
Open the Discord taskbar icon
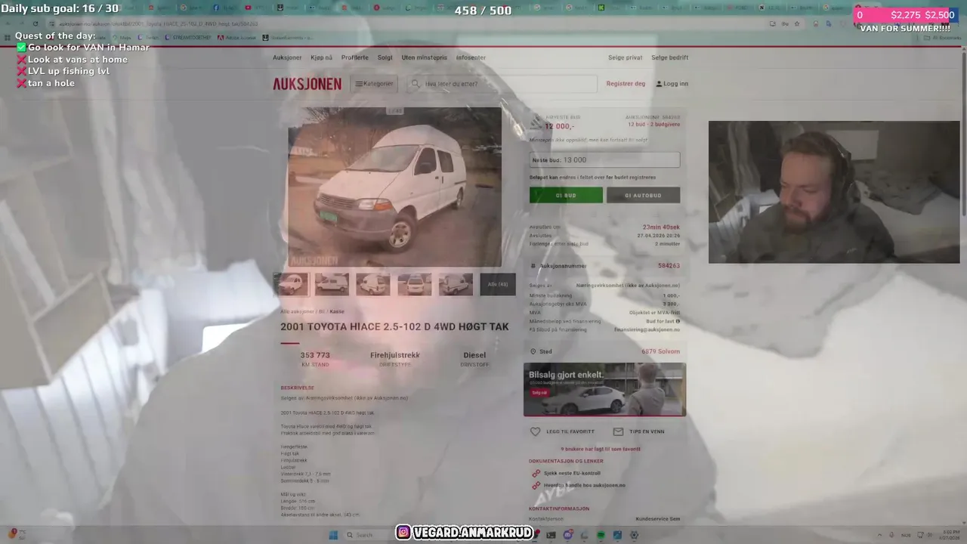(x=568, y=535)
